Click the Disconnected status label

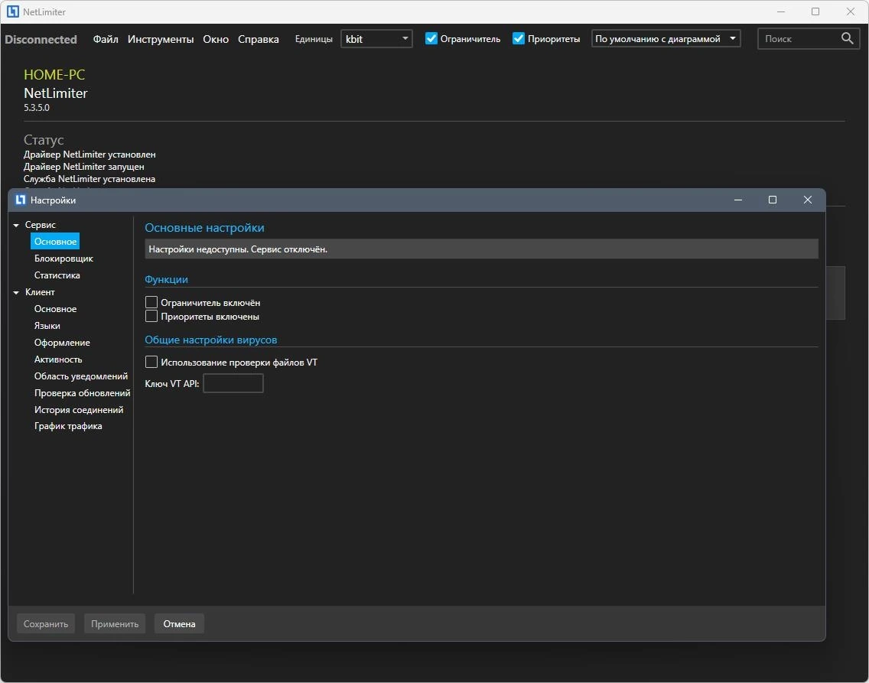[x=41, y=39]
